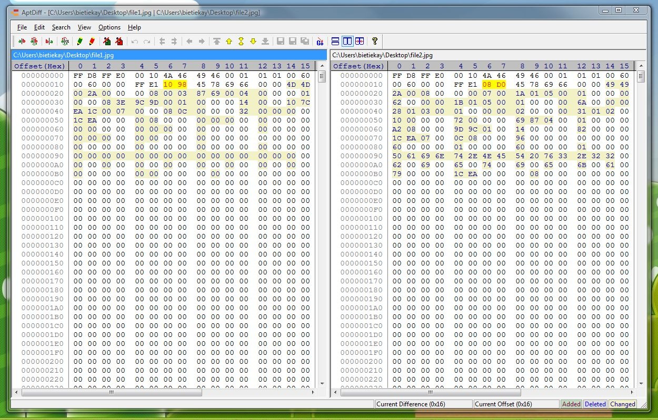Open the File menu

click(x=22, y=27)
